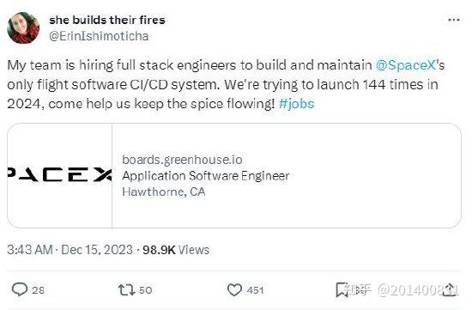This screenshot has width=472, height=310.
Task: Bookmark this tweet
Action: point(342,289)
